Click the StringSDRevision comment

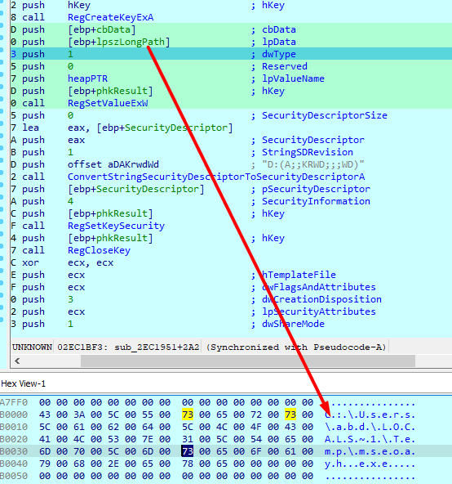coord(308,152)
